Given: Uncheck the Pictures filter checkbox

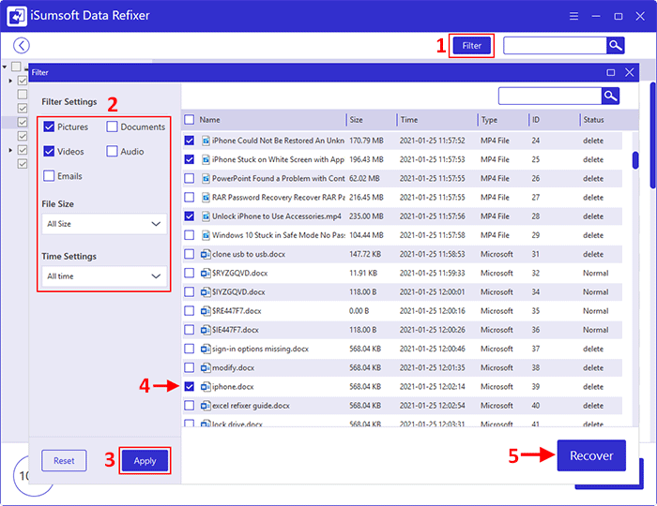Looking at the screenshot, I should click(49, 126).
